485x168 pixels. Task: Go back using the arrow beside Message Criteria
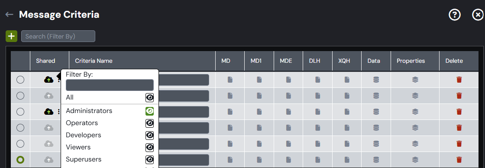pos(9,15)
